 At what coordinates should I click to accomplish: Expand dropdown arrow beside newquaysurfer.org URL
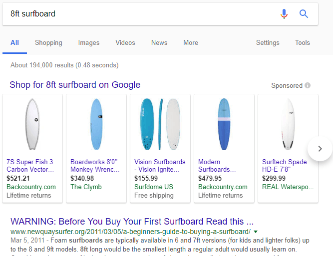pyautogui.click(x=256, y=232)
